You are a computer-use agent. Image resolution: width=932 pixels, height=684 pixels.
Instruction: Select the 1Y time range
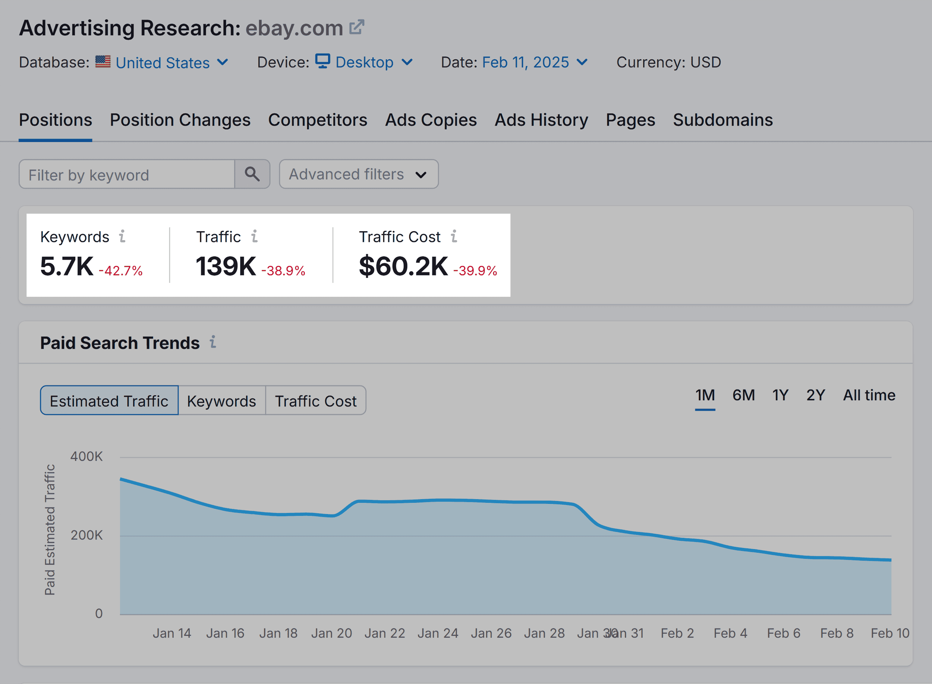[780, 395]
